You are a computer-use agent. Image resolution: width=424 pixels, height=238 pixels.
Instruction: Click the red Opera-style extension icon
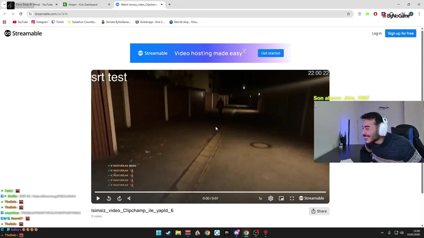pyautogui.click(x=375, y=14)
